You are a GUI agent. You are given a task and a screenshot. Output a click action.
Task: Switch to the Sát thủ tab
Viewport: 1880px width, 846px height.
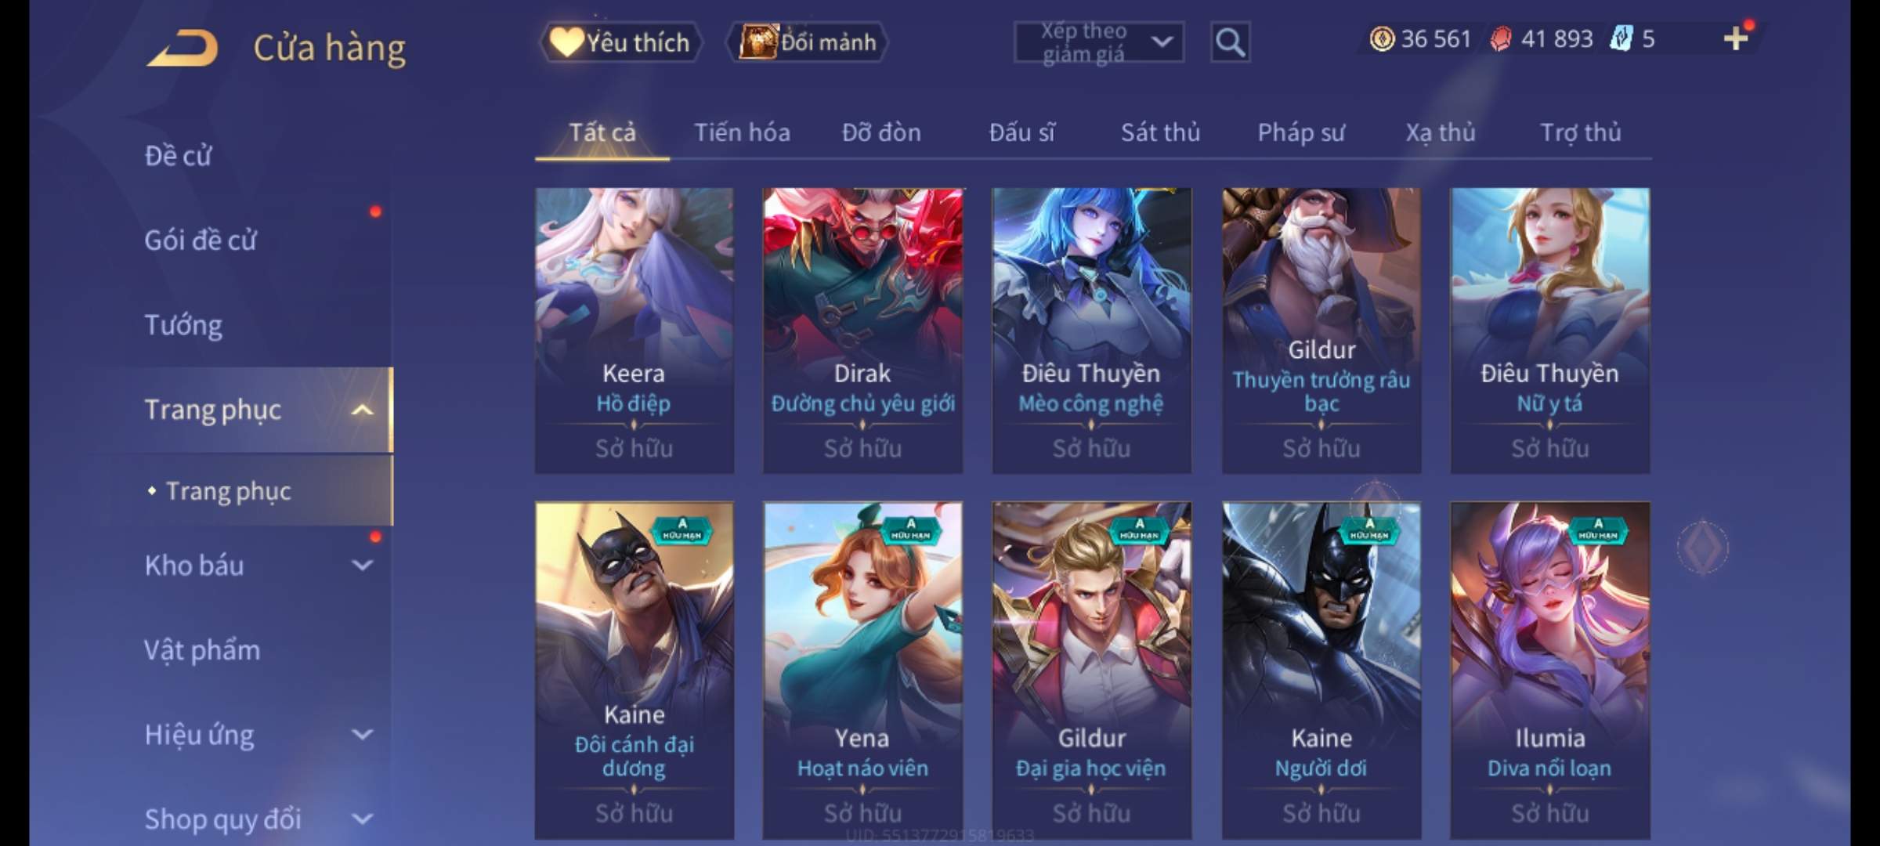[x=1160, y=132]
